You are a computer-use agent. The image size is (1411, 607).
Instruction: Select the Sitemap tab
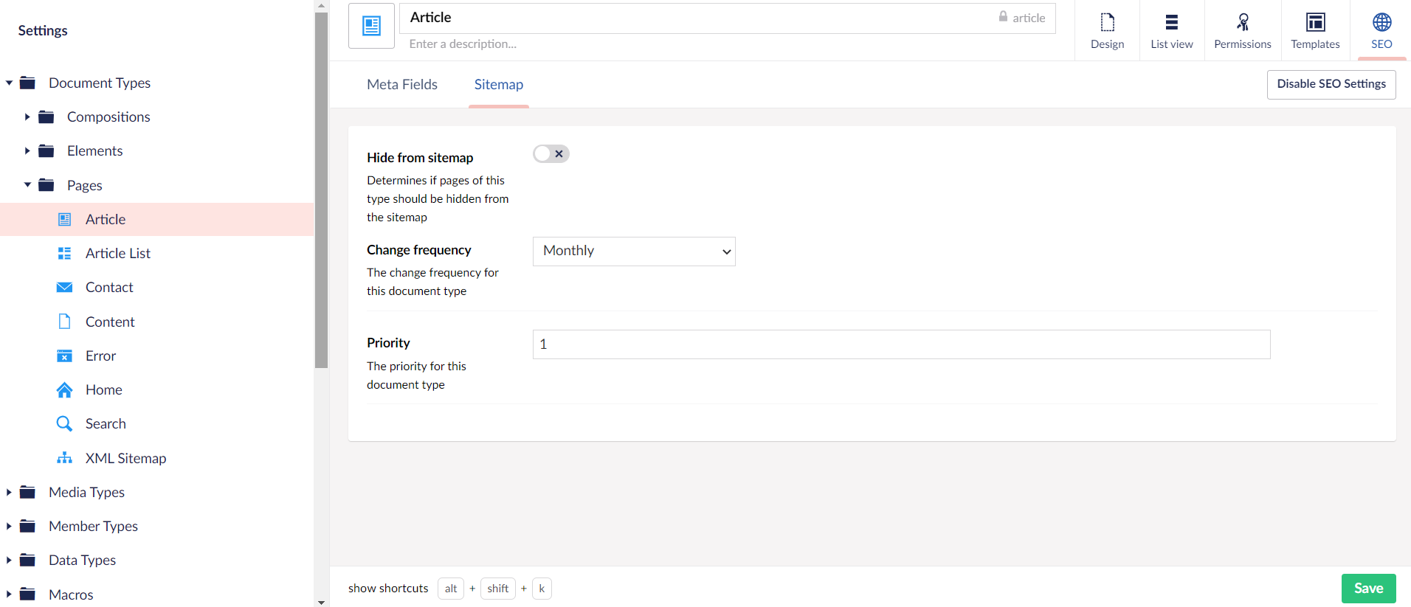point(499,84)
